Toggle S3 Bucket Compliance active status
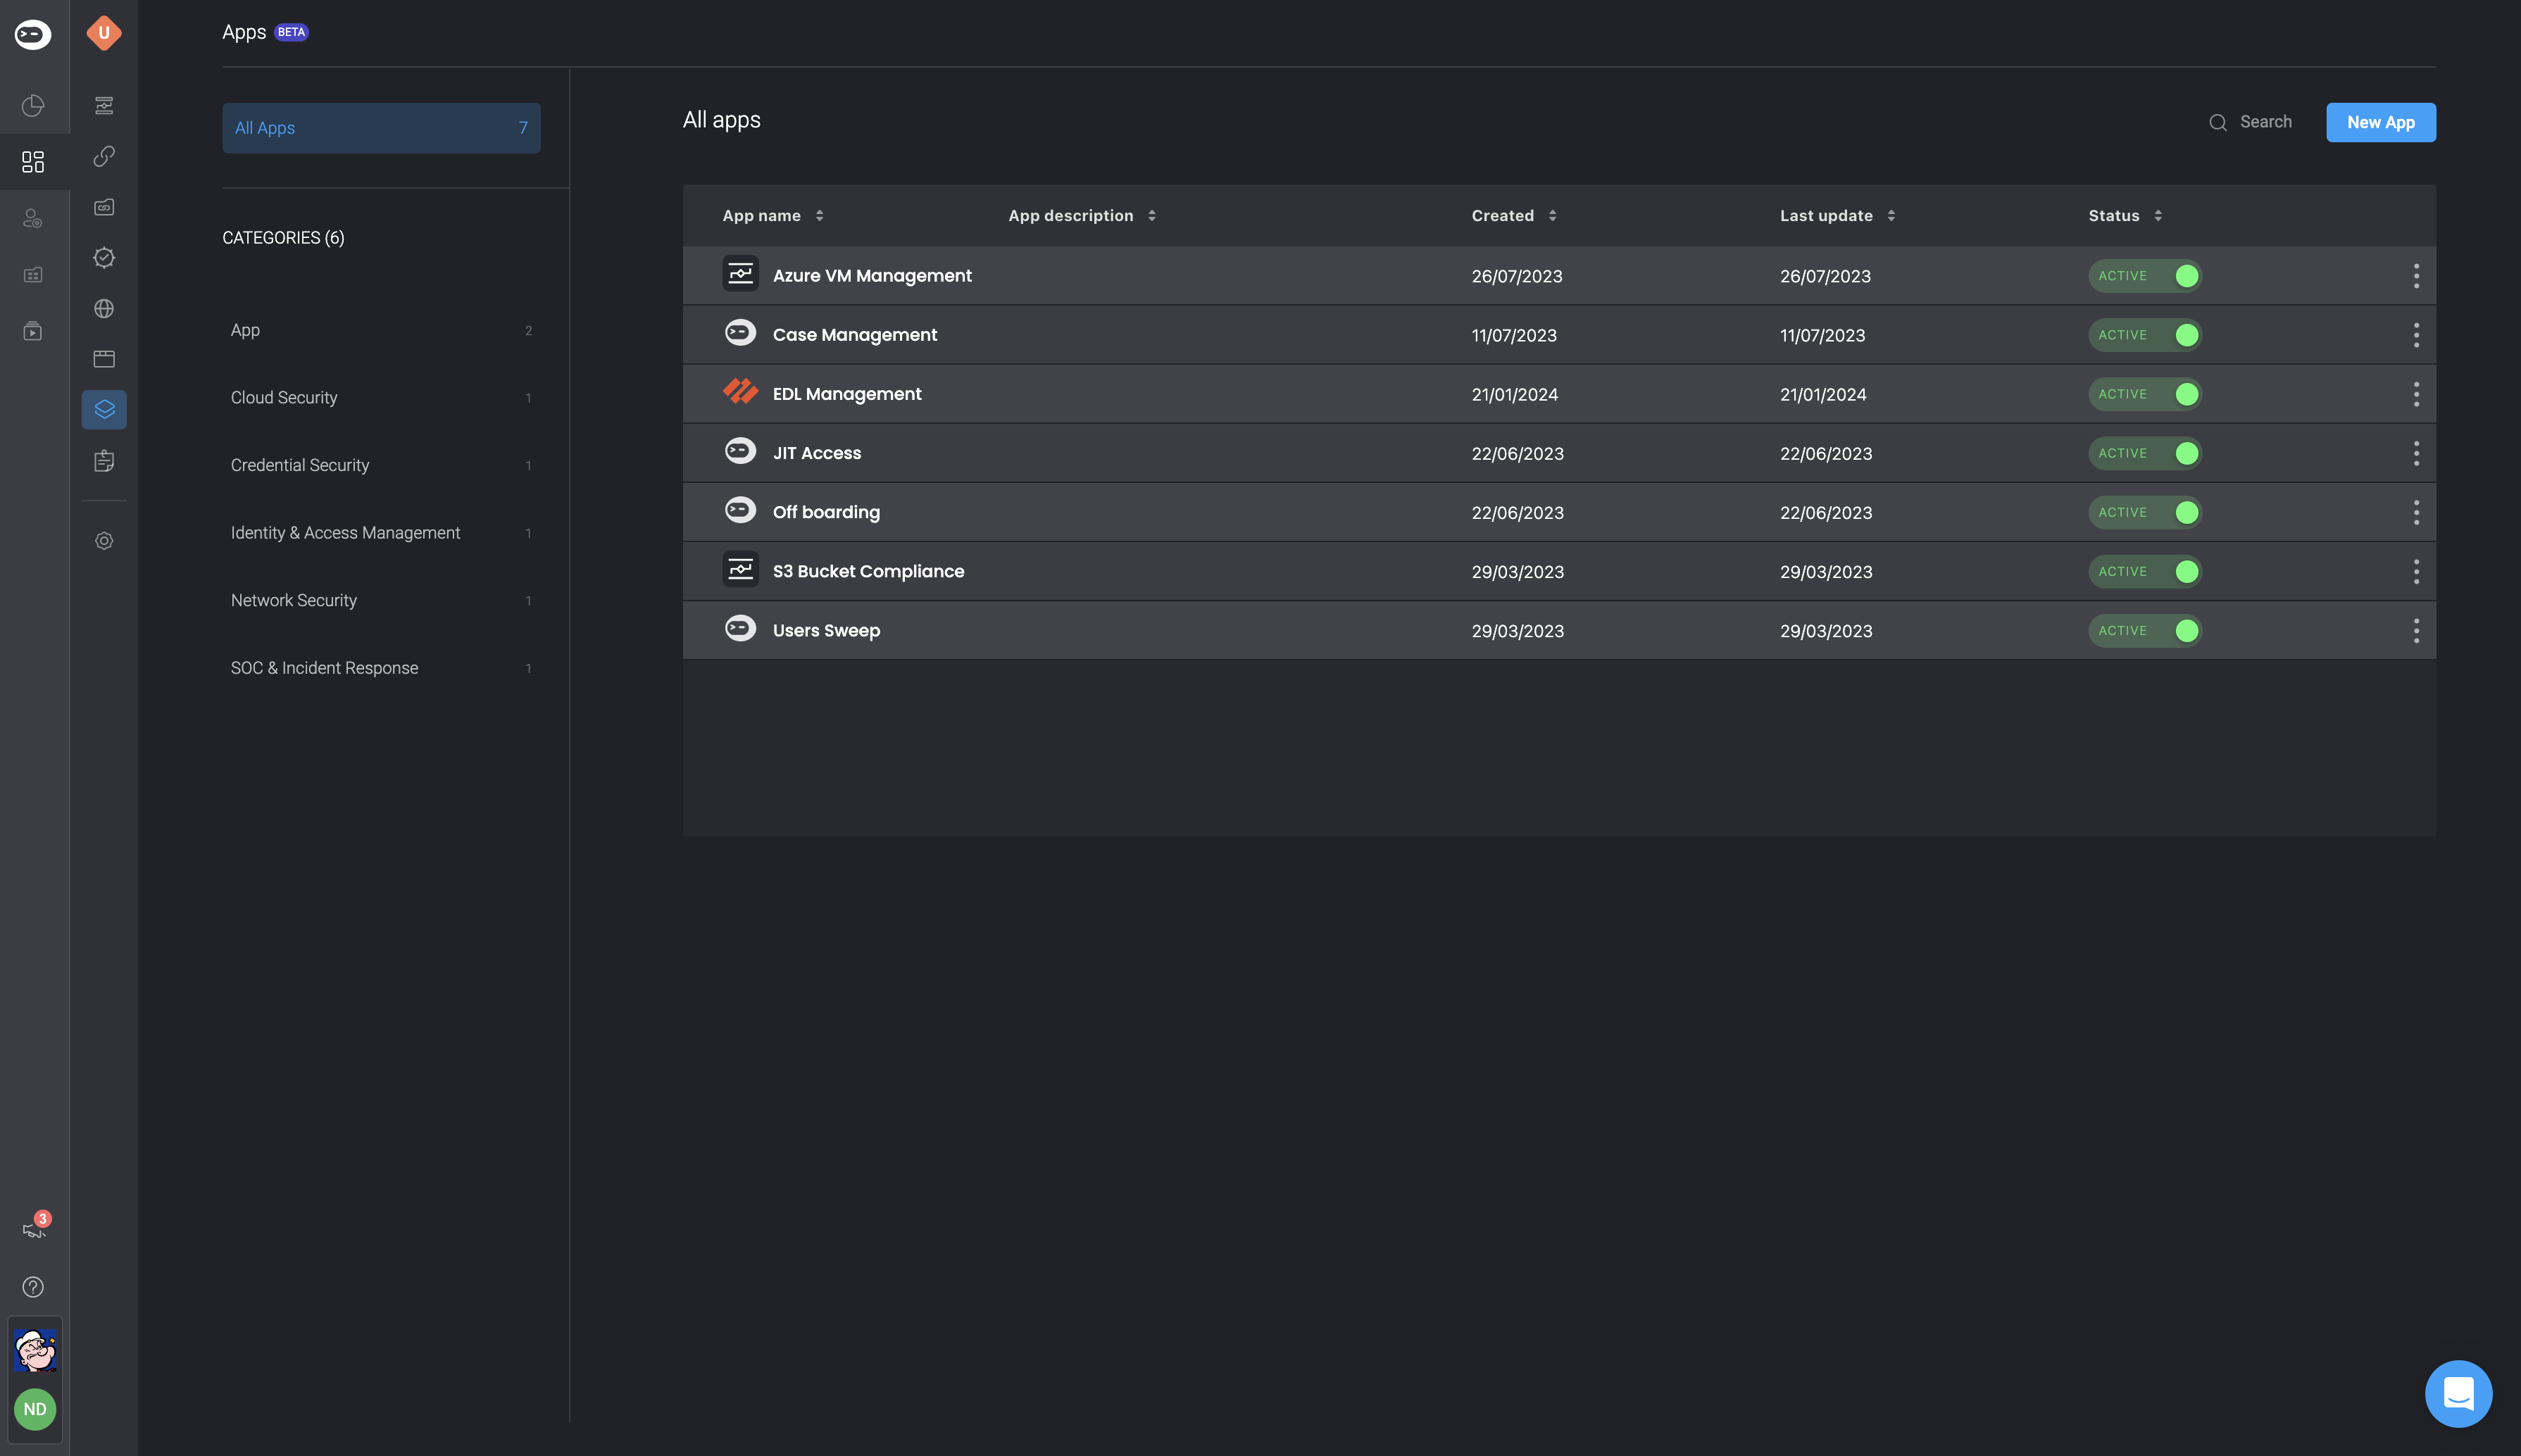Viewport: 2521px width, 1456px height. (2145, 572)
